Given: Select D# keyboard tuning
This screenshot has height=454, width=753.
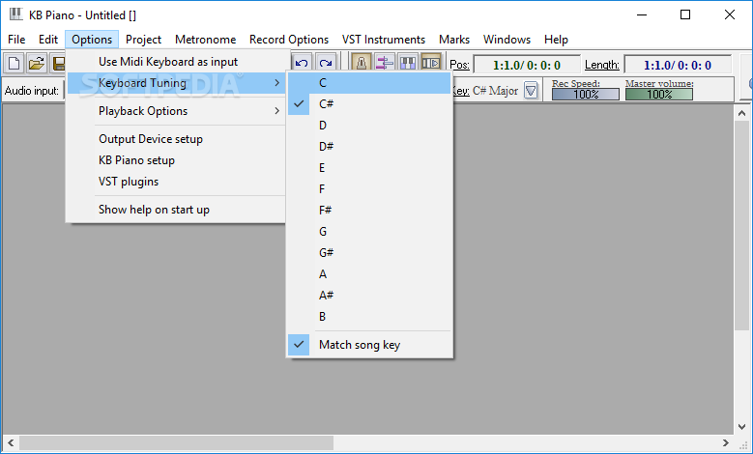Looking at the screenshot, I should click(369, 147).
